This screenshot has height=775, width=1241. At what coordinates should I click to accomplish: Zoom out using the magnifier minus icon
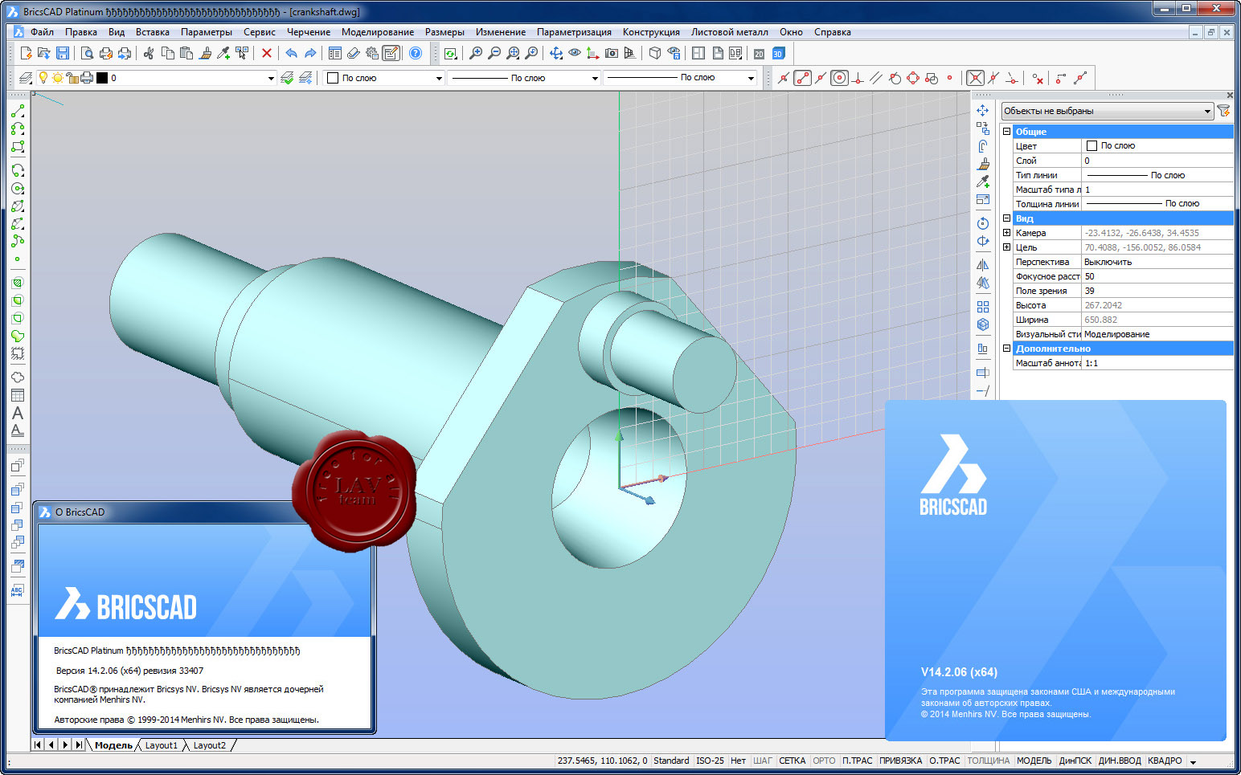click(x=494, y=53)
